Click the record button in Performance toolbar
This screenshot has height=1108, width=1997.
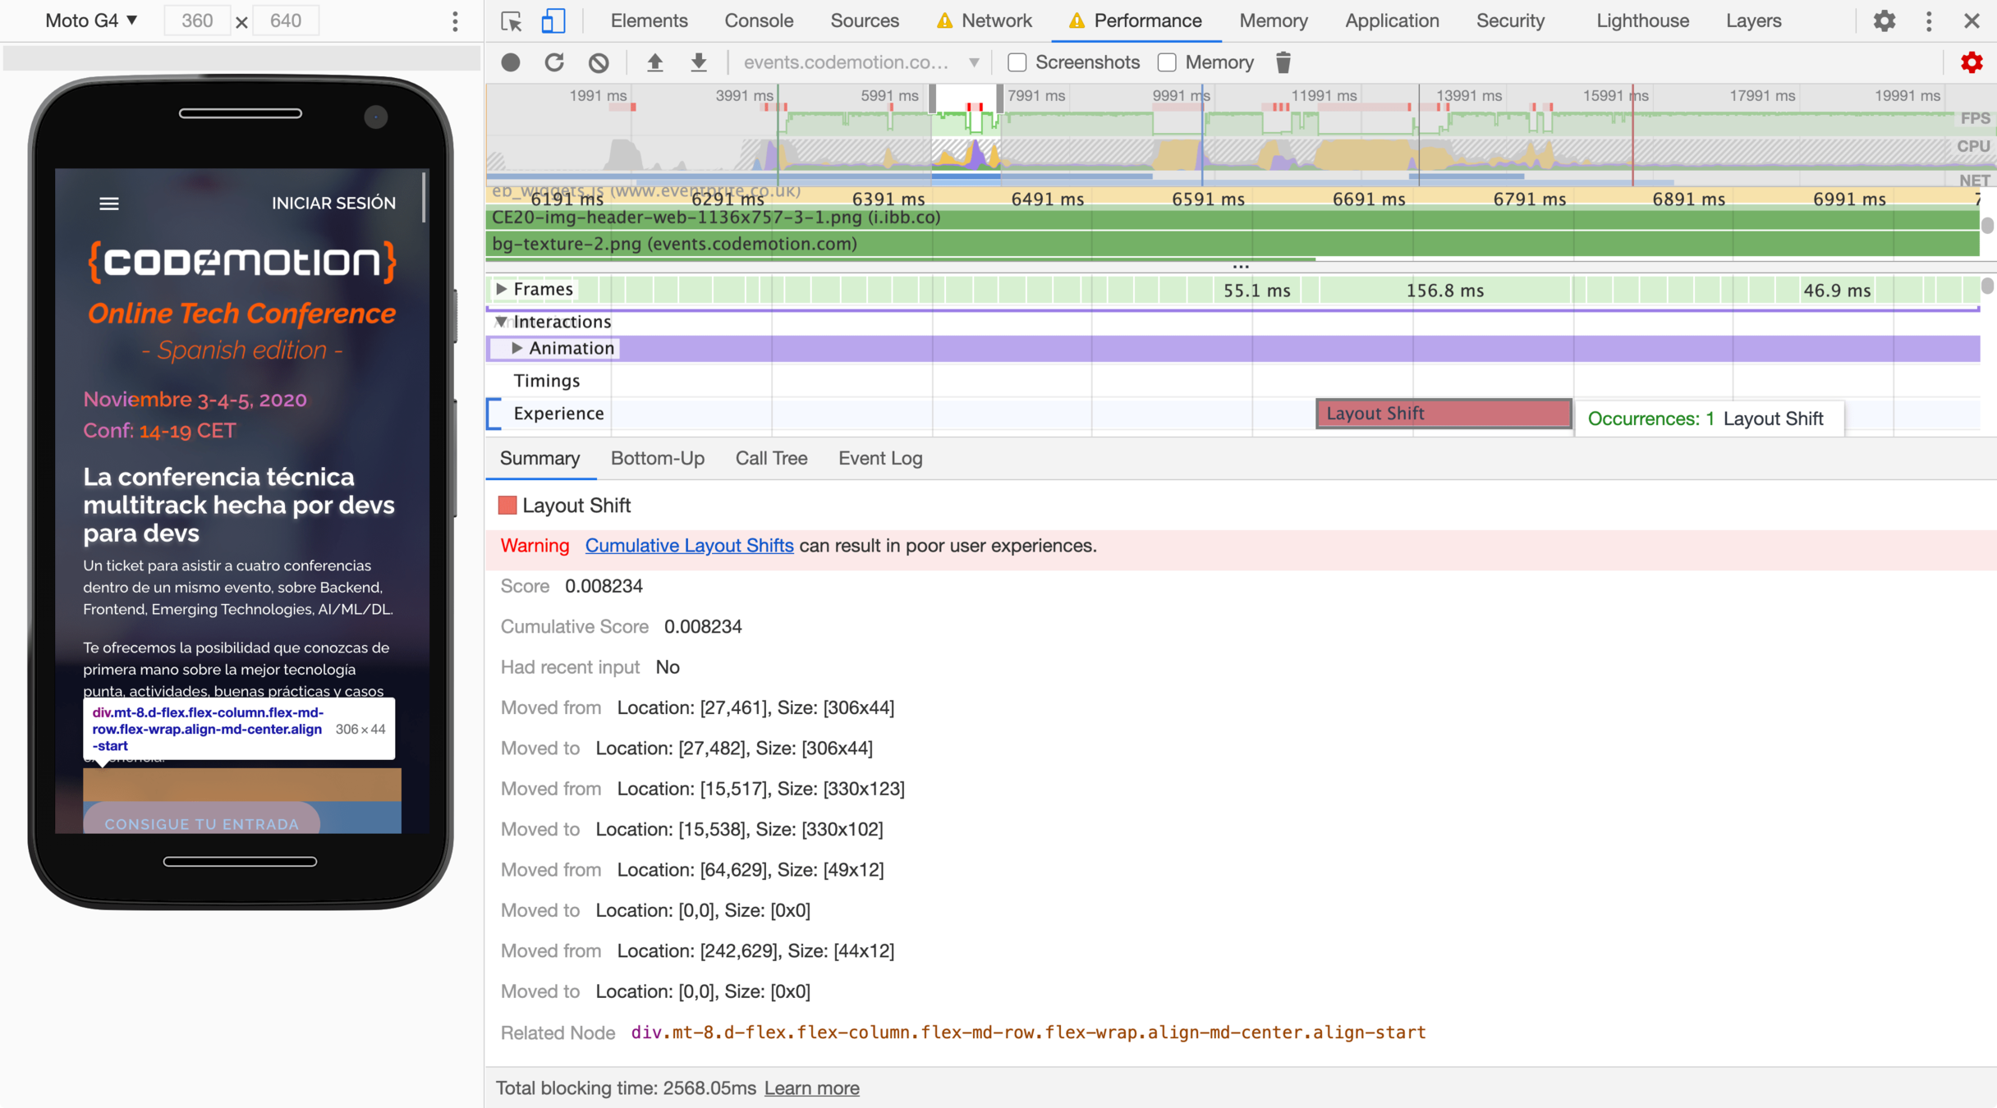(x=511, y=62)
